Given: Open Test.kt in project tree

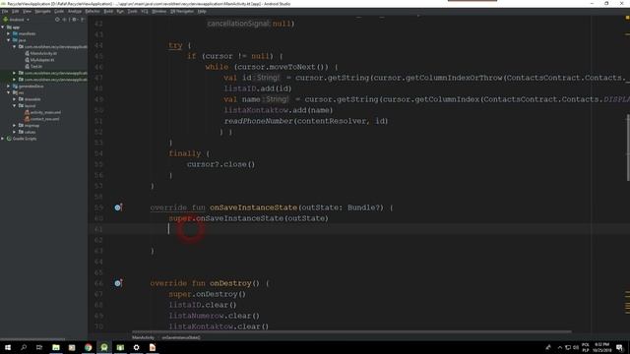Looking at the screenshot, I should point(33,66).
